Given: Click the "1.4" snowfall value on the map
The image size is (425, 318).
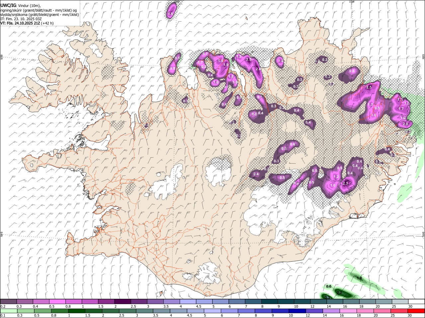Looking at the screenshot, I should 281,61.
